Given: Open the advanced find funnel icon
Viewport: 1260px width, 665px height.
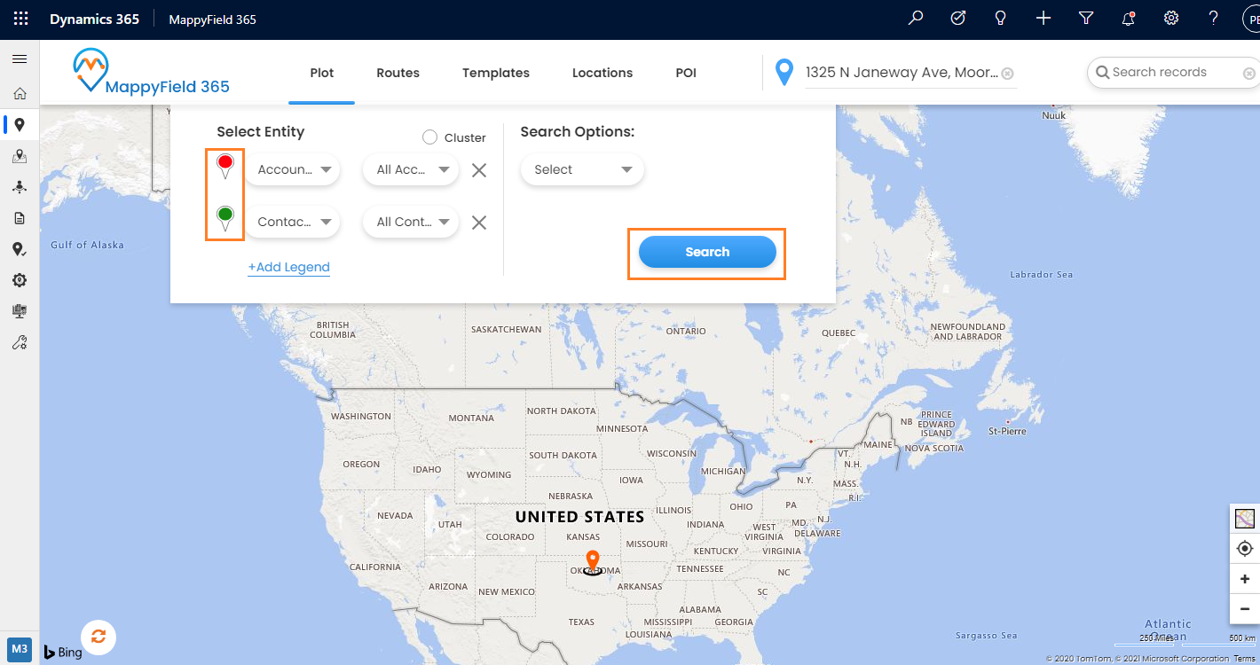Looking at the screenshot, I should (x=1086, y=18).
